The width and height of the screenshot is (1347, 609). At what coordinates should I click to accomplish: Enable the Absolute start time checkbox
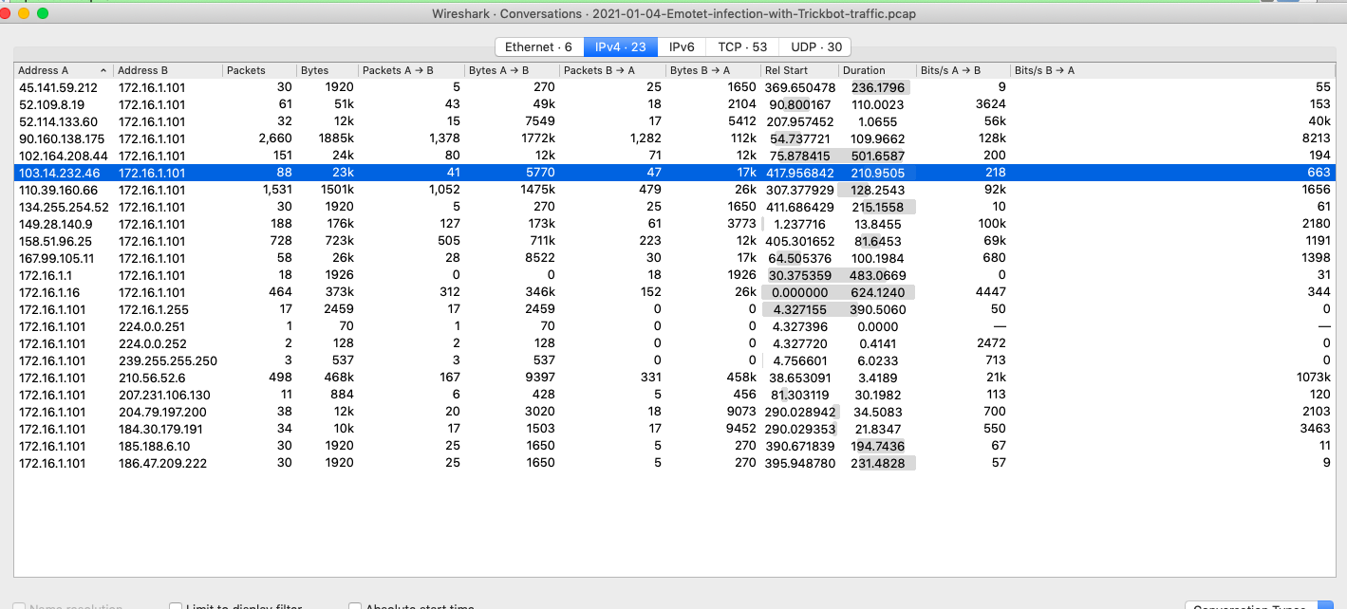point(354,605)
